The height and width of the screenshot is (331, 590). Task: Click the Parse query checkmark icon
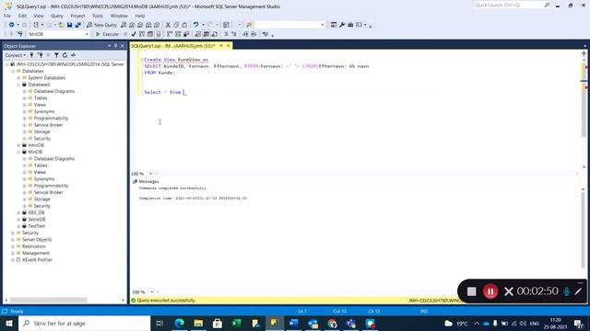click(133, 34)
